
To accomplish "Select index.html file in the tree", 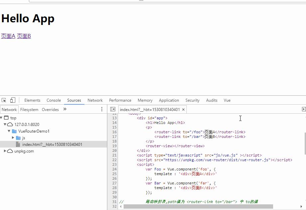I will click(52, 145).
